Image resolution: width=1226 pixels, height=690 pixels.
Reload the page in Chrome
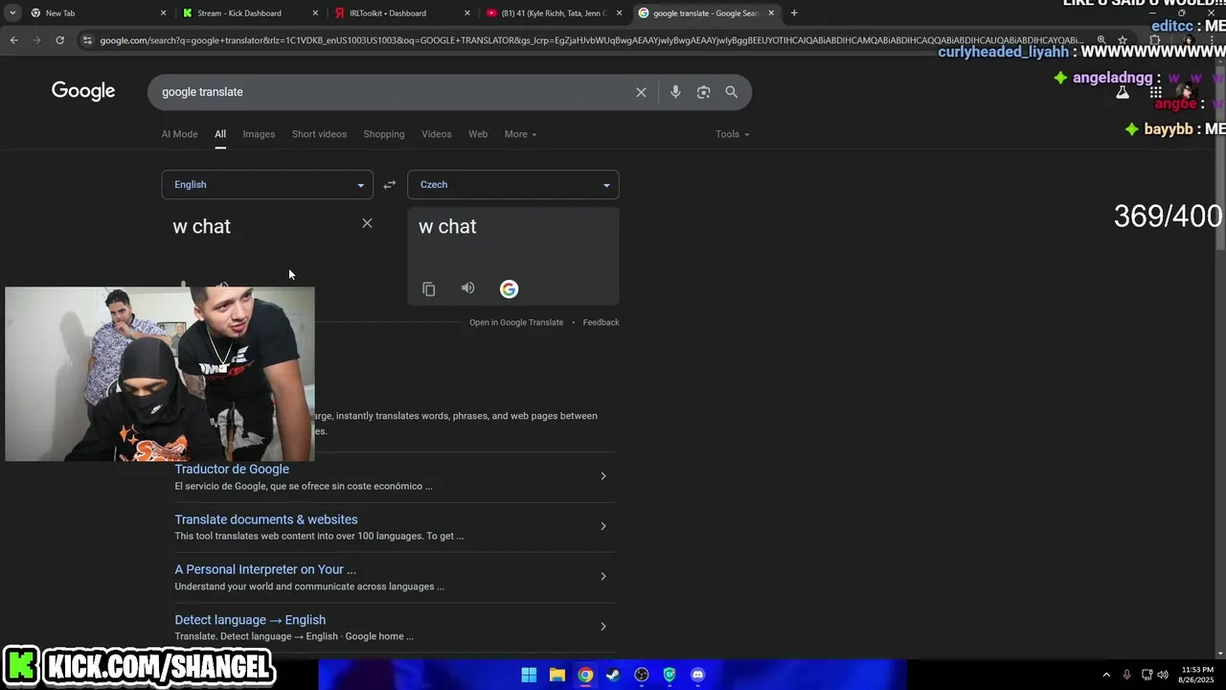tap(59, 40)
